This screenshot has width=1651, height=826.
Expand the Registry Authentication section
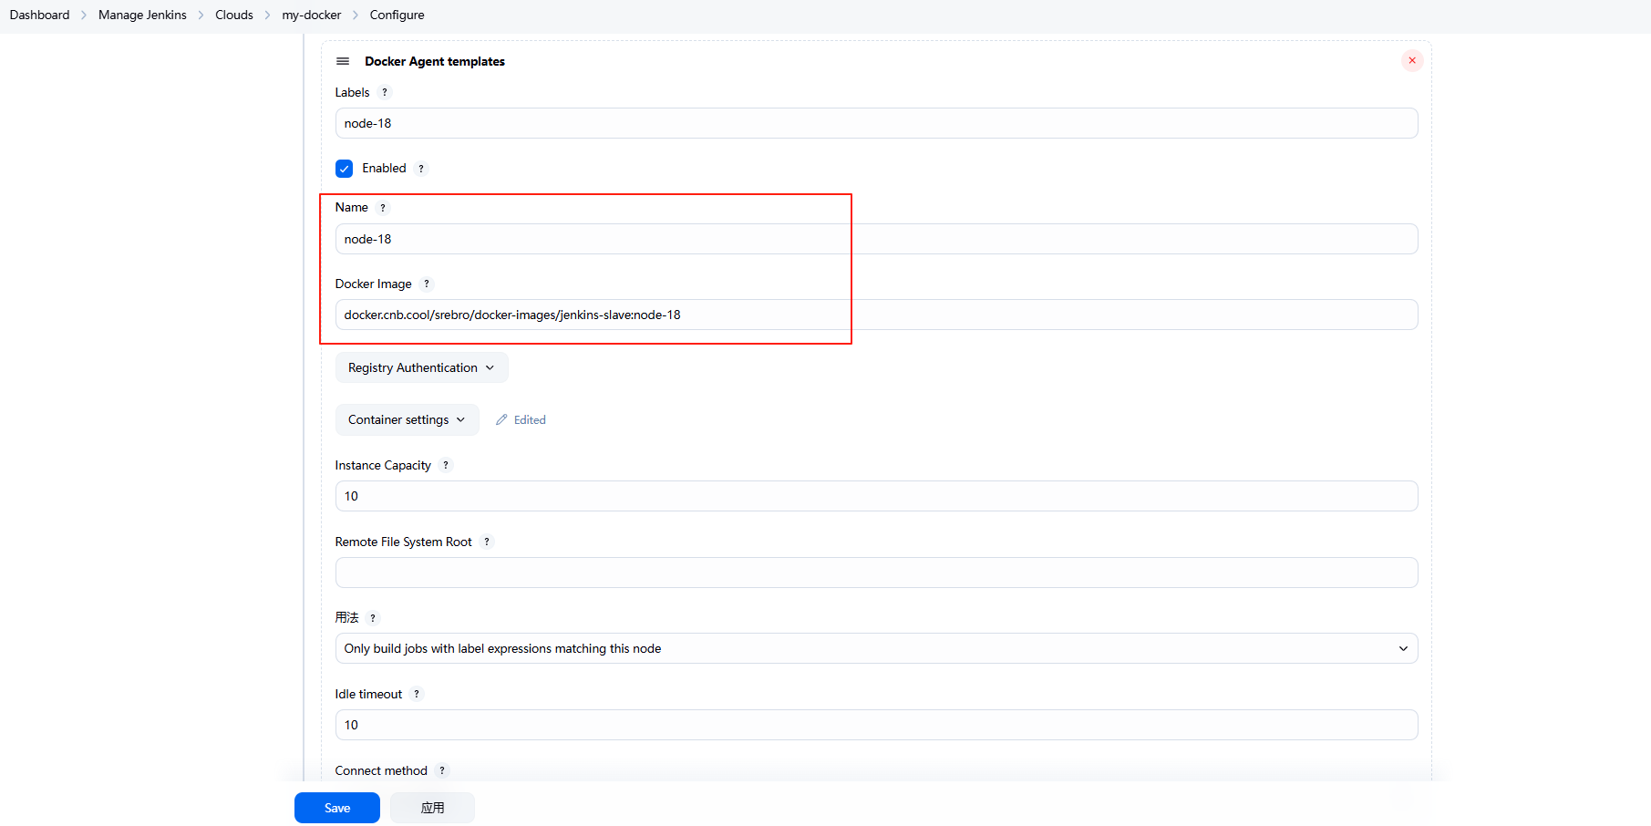coord(421,368)
